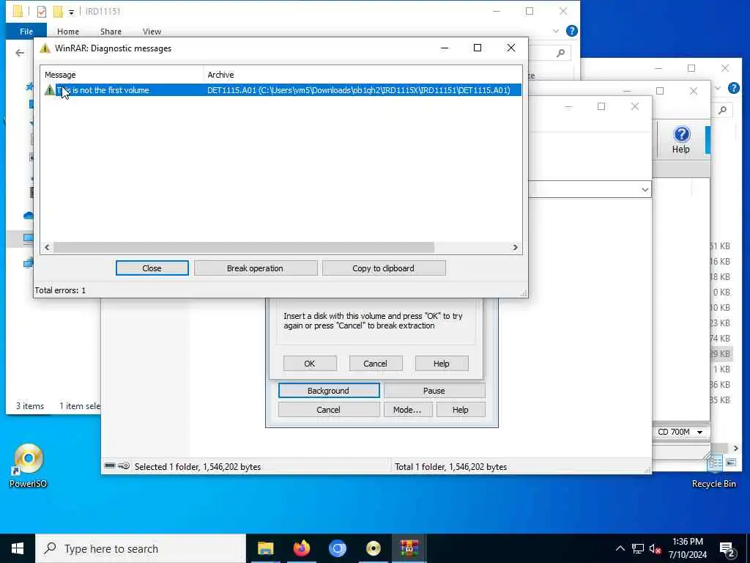
Task: Click the large icons view icon in bottom right
Action: [730, 463]
